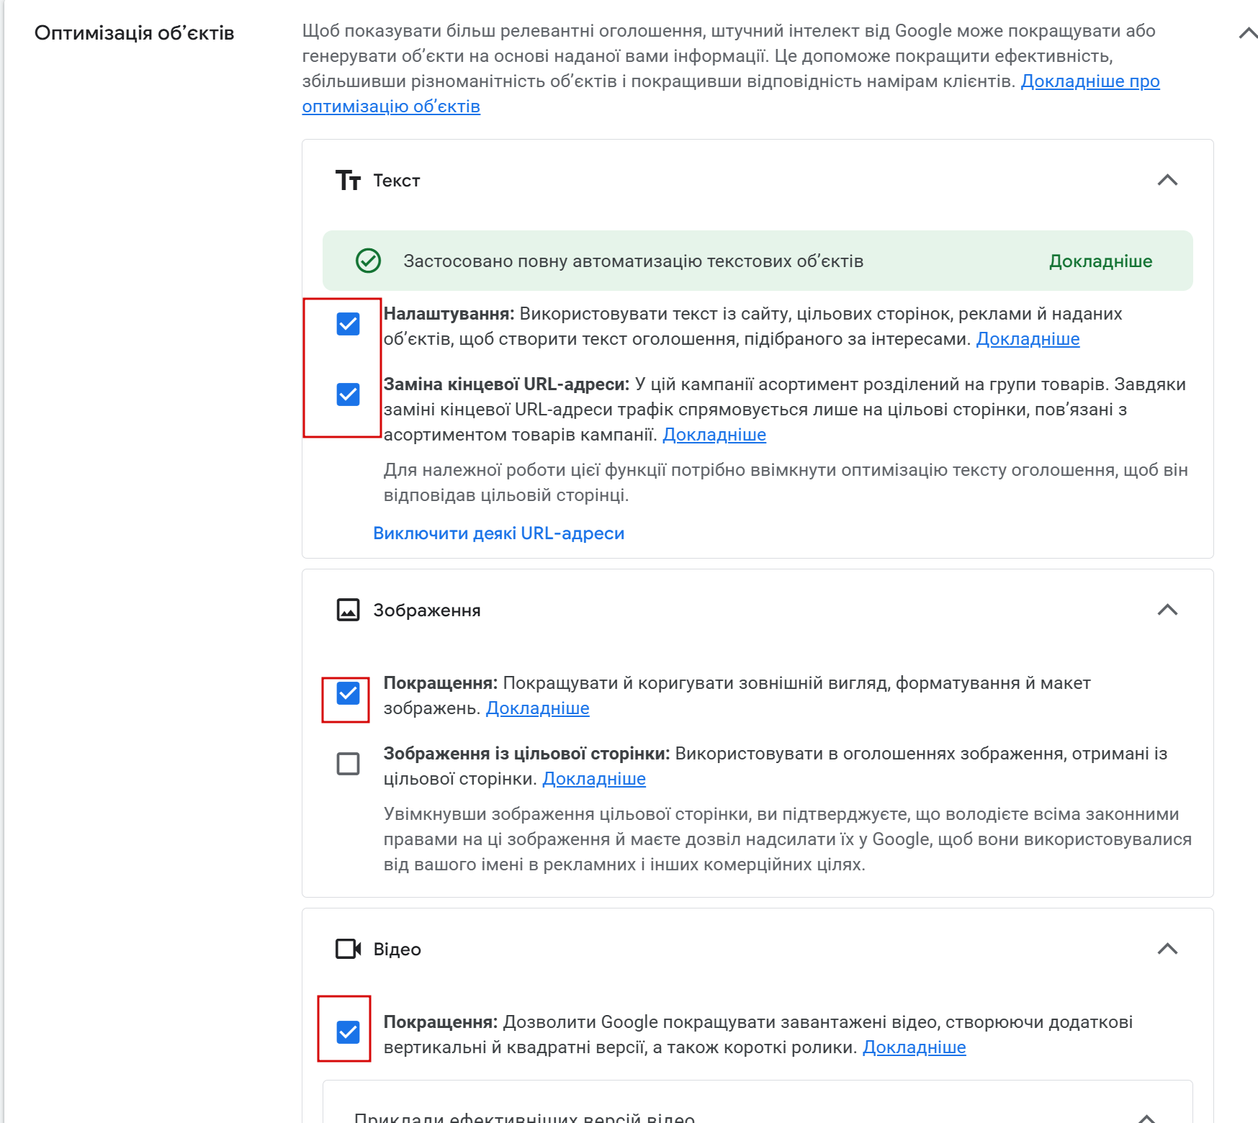Collapse the Оптимізація об'єктів panel

point(1247,33)
